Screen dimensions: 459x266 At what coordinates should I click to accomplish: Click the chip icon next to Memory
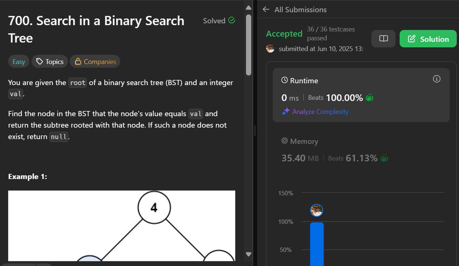pos(285,141)
